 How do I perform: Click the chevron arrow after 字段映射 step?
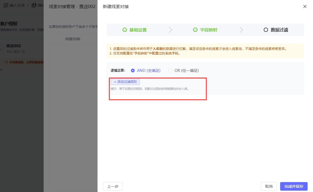coord(241,30)
